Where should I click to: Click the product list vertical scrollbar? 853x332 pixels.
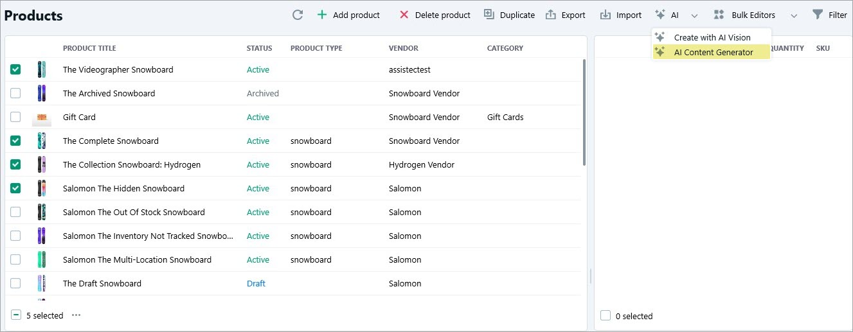coord(584,112)
